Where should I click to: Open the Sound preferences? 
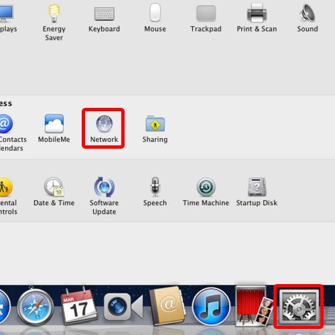pyautogui.click(x=308, y=18)
